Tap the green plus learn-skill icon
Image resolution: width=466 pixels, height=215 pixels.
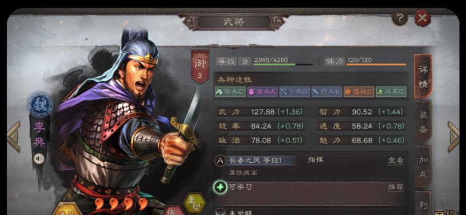pos(220,188)
